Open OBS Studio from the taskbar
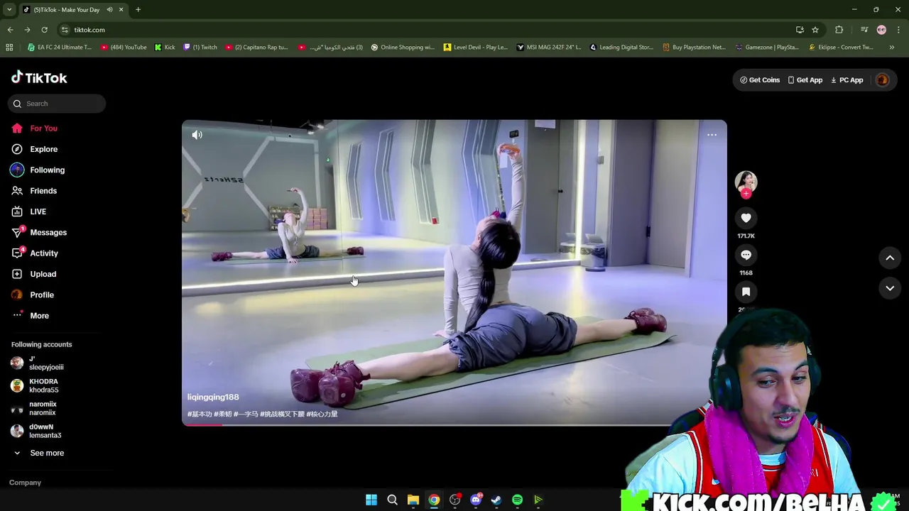Viewport: 909px width, 511px height. (x=454, y=500)
